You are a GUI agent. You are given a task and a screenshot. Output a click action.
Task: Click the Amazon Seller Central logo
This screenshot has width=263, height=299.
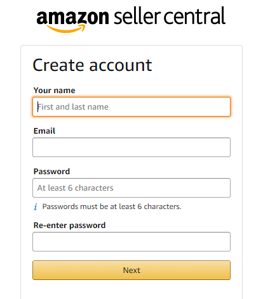[x=131, y=19]
